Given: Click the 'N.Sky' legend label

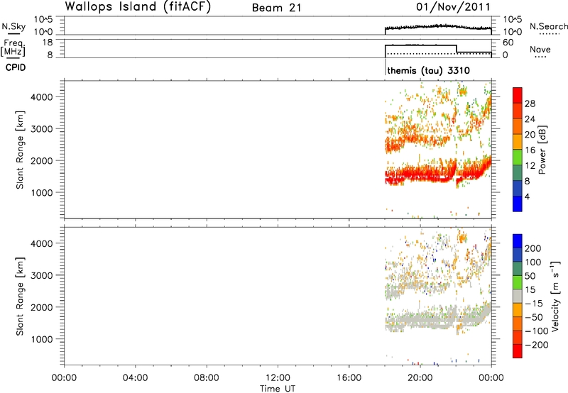Looking at the screenshot, I should coord(13,26).
